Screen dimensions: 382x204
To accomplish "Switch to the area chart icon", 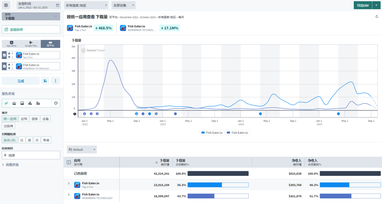I will click(x=14, y=103).
